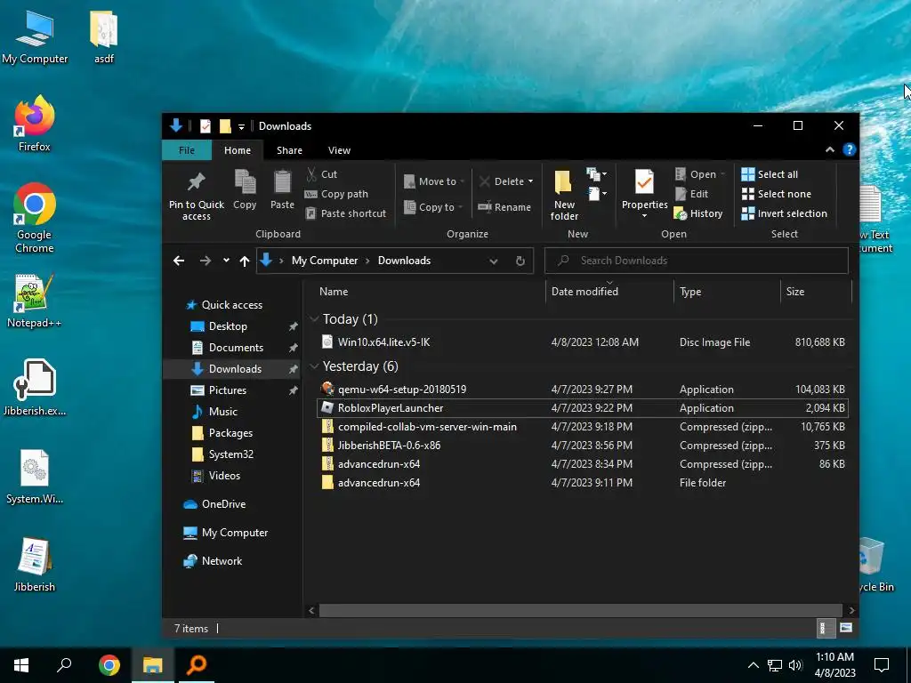Open file History

698,213
